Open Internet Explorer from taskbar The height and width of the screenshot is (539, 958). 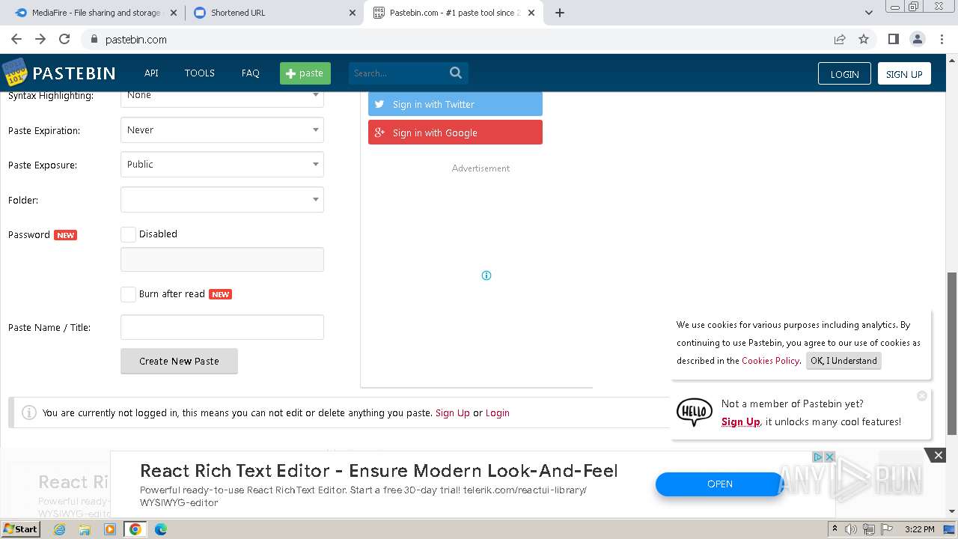click(x=59, y=529)
